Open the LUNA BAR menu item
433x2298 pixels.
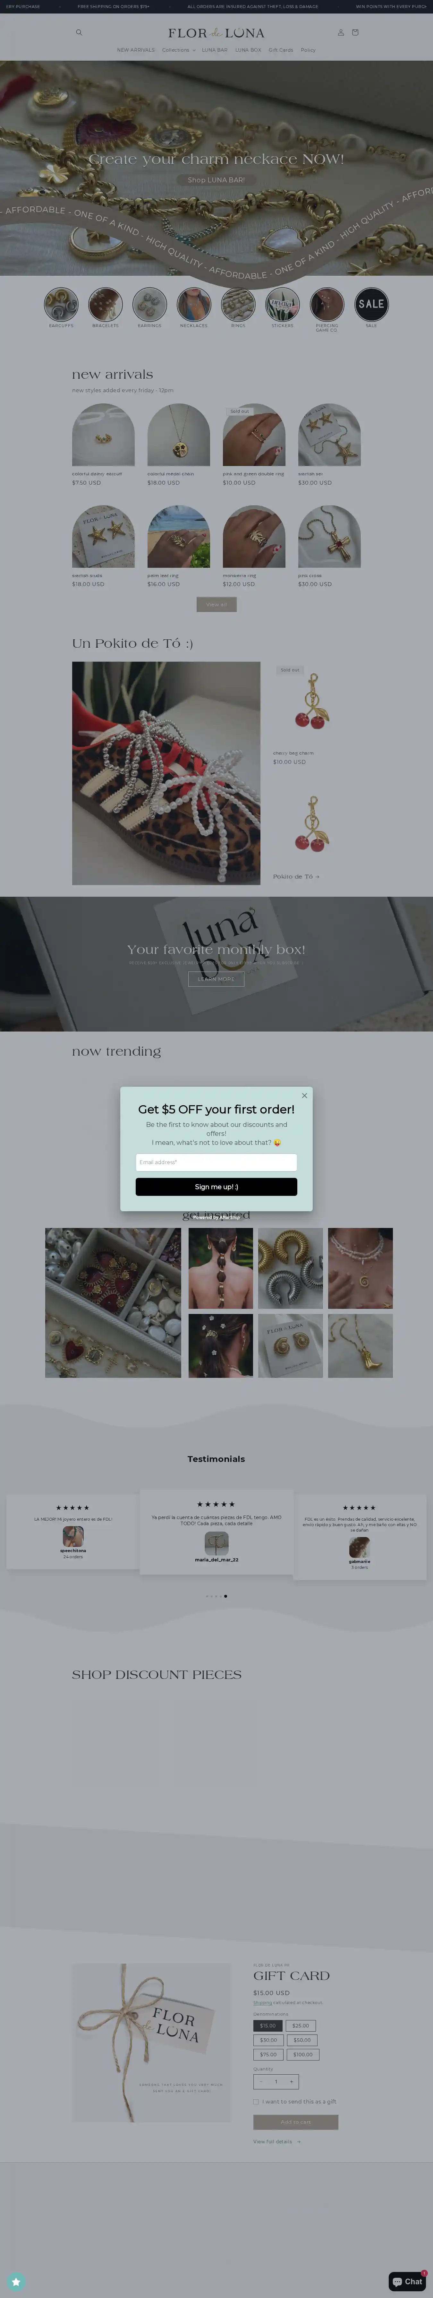(x=215, y=50)
